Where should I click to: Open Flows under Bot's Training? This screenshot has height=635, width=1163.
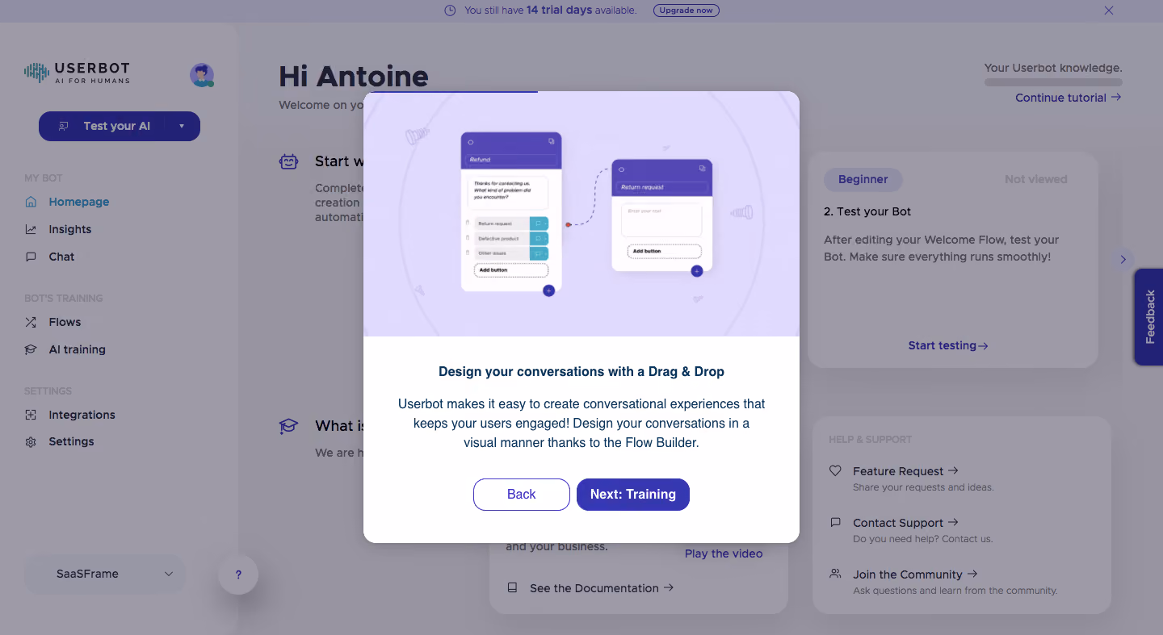click(x=65, y=322)
